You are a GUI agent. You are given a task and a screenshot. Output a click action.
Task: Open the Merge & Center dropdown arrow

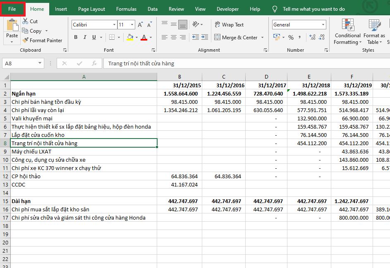coord(262,38)
